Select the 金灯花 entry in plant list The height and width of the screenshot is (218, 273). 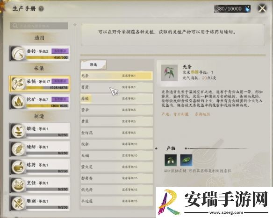tap(117, 133)
